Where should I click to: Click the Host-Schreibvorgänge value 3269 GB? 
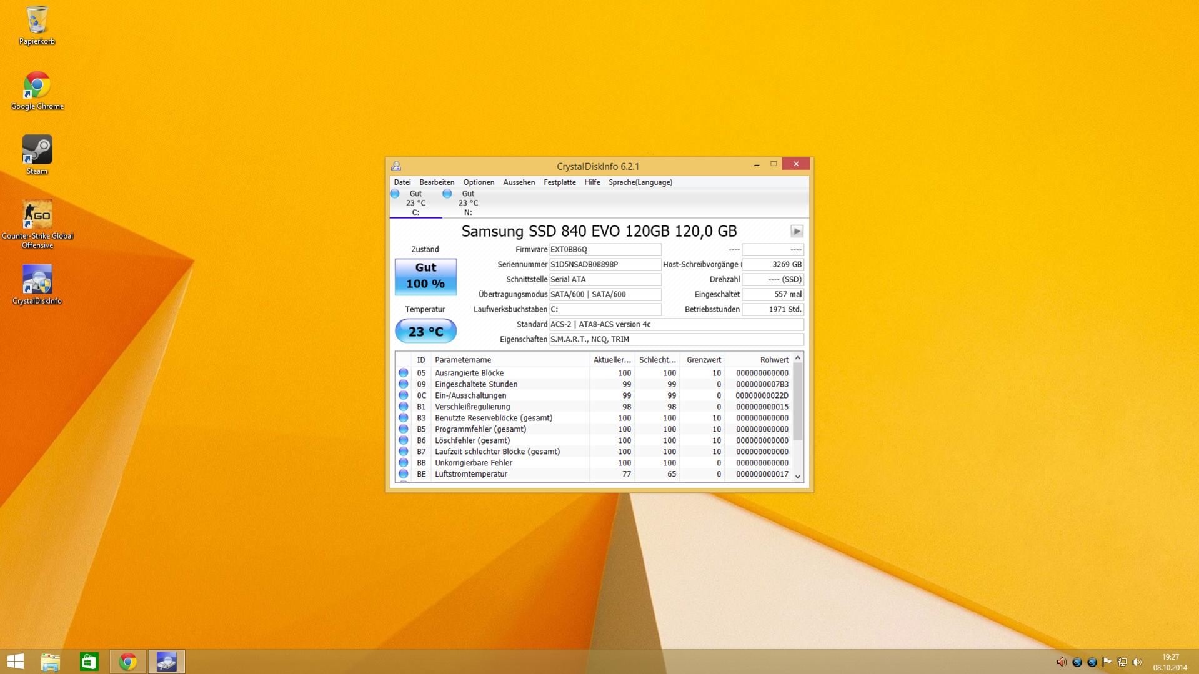click(772, 264)
